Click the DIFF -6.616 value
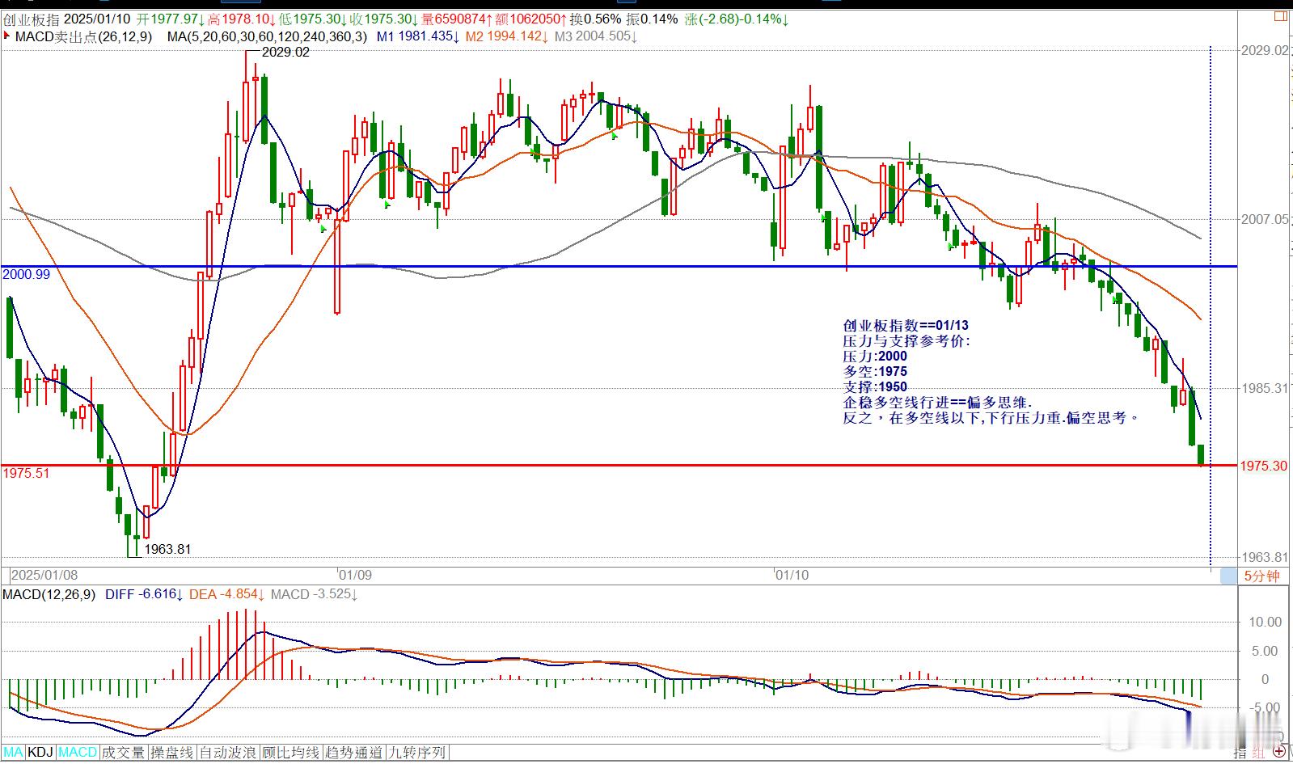1293x764 pixels. point(144,594)
